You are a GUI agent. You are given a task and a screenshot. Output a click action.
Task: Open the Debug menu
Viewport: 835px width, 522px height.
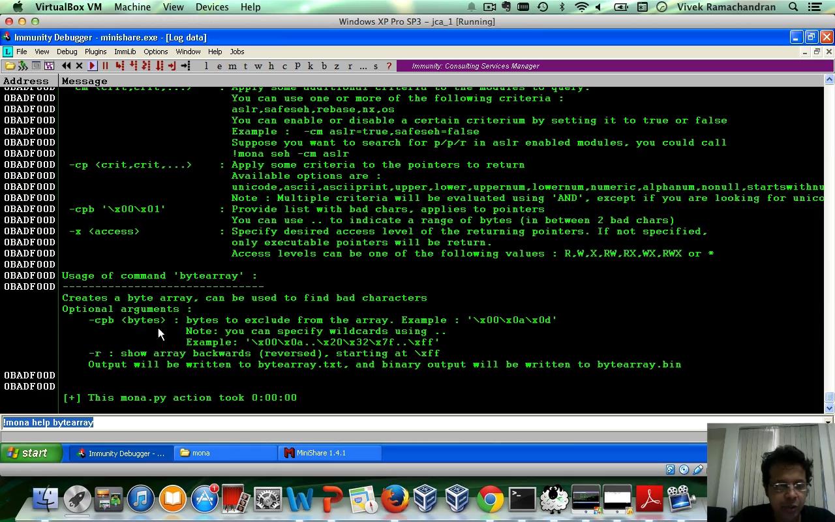tap(67, 52)
